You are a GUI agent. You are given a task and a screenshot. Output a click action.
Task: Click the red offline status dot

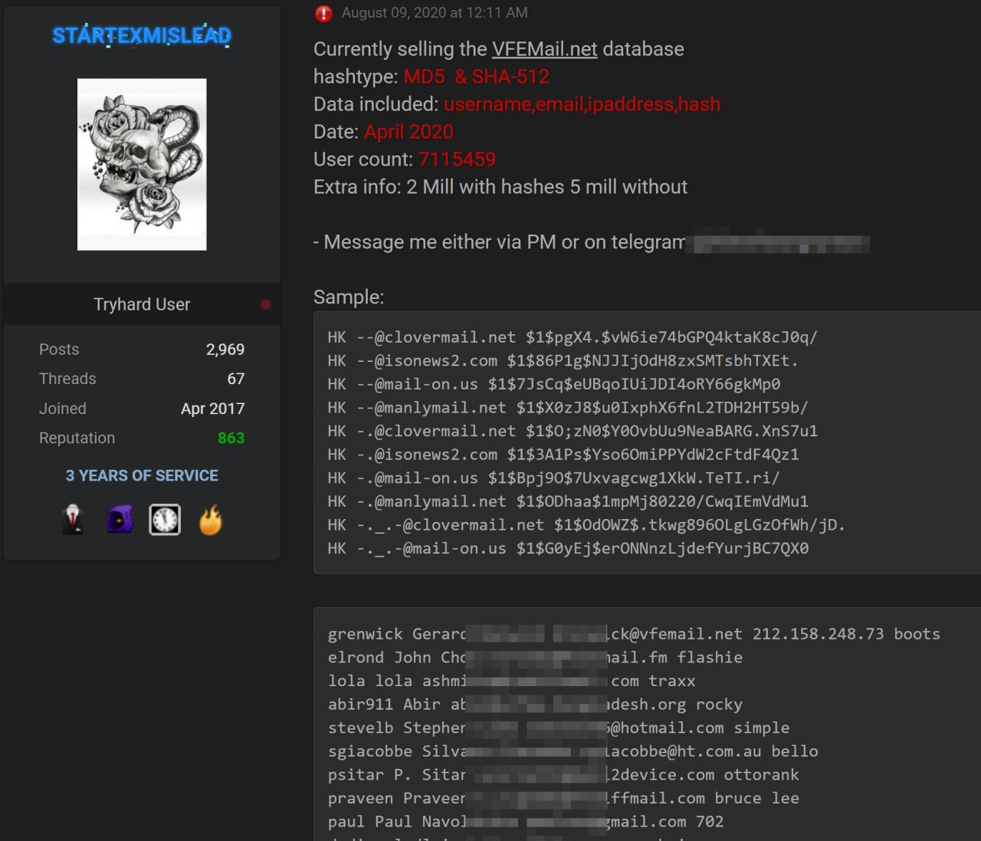tap(265, 304)
